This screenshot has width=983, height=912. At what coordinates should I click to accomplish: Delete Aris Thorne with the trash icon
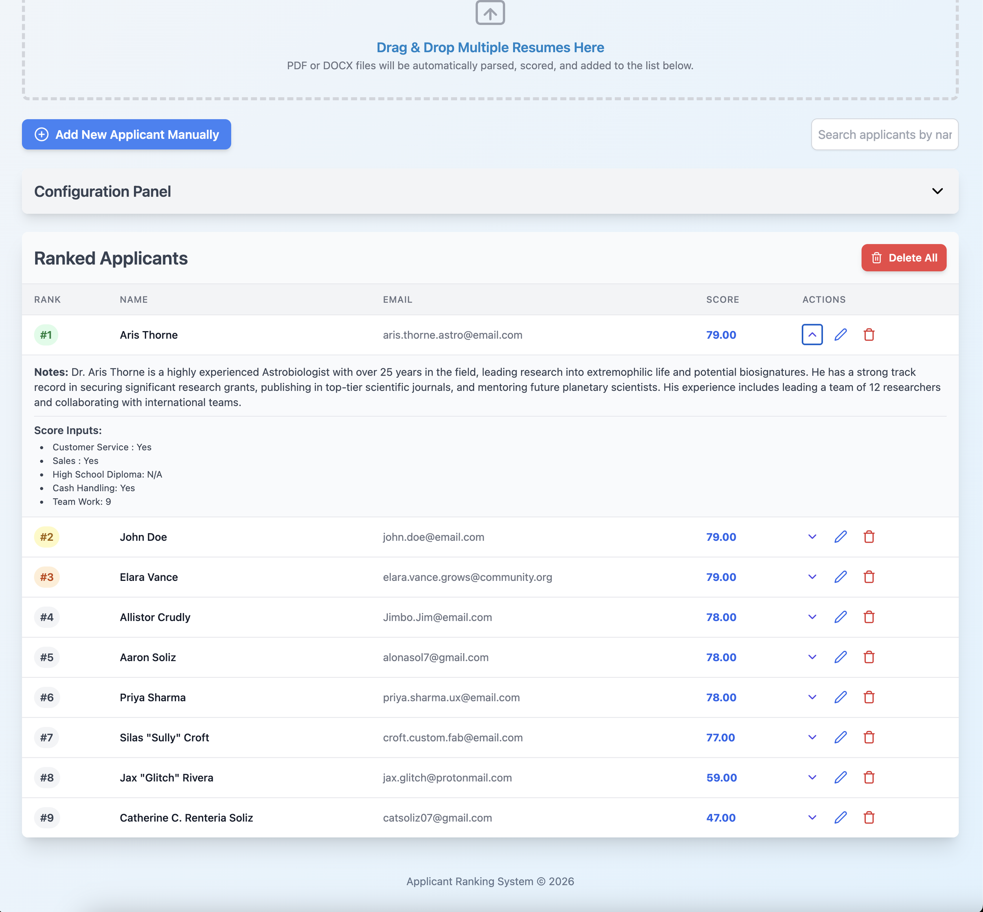(869, 335)
